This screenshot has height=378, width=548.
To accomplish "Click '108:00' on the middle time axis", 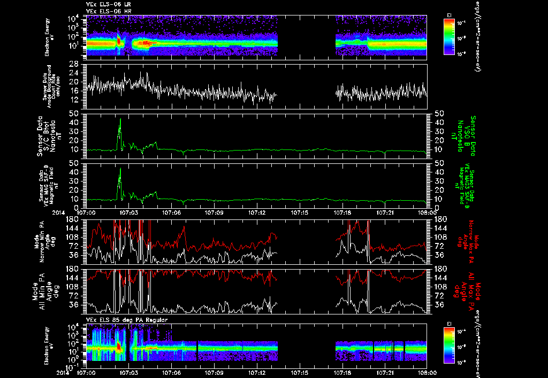I will (x=427, y=212).
